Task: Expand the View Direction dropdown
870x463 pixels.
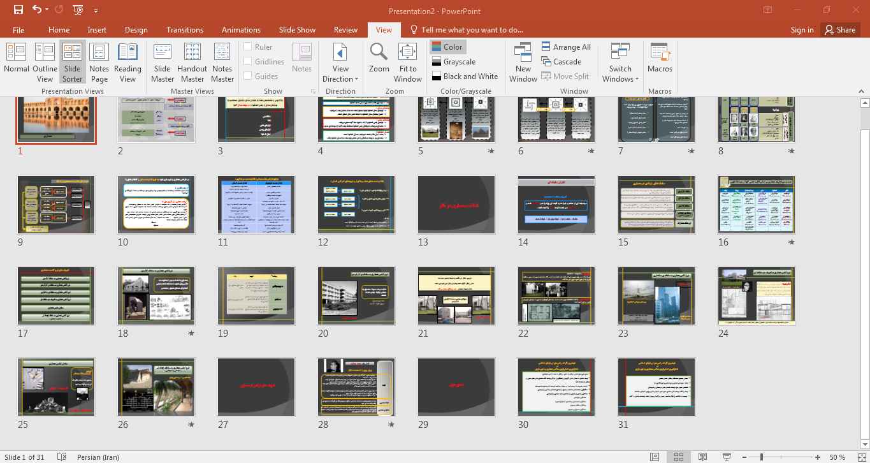Action: point(340,73)
